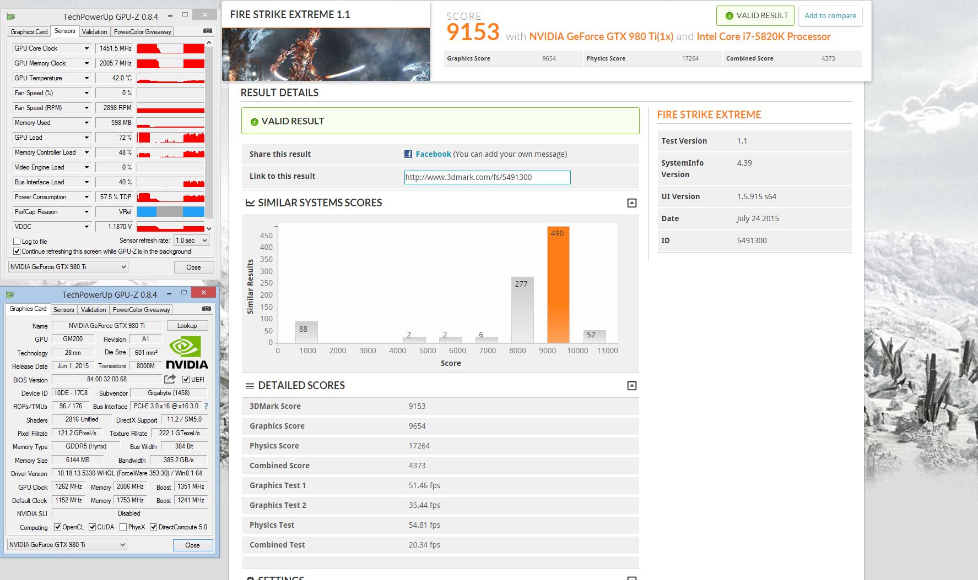Click the GPU-Z app icon in the Sensors window title bar
This screenshot has height=580, width=978.
tap(10, 17)
